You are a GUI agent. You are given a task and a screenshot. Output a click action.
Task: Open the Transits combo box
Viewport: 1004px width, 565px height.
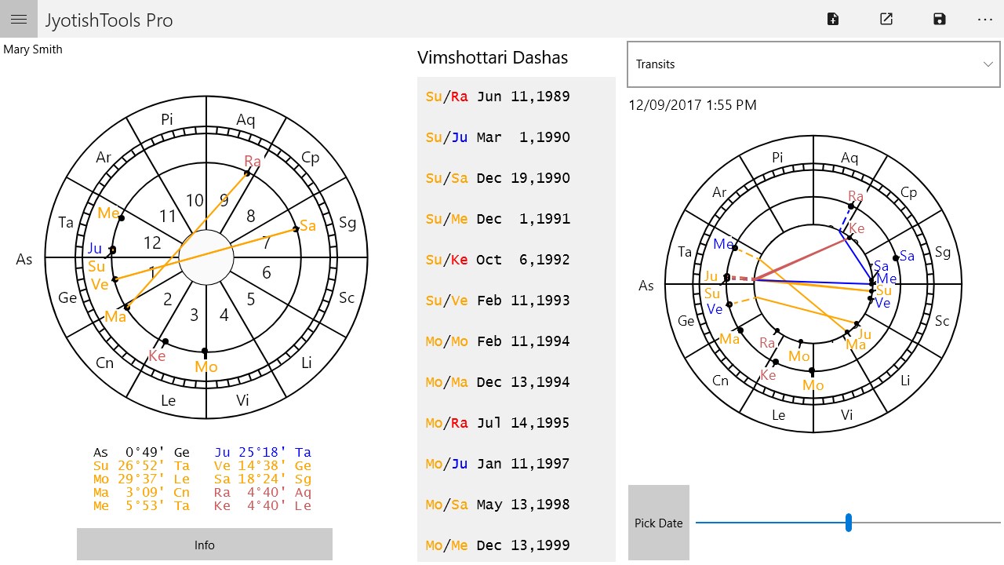tap(813, 64)
